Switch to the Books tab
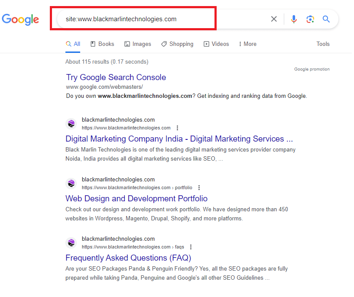Screen dimensions: 354x297 click(102, 44)
